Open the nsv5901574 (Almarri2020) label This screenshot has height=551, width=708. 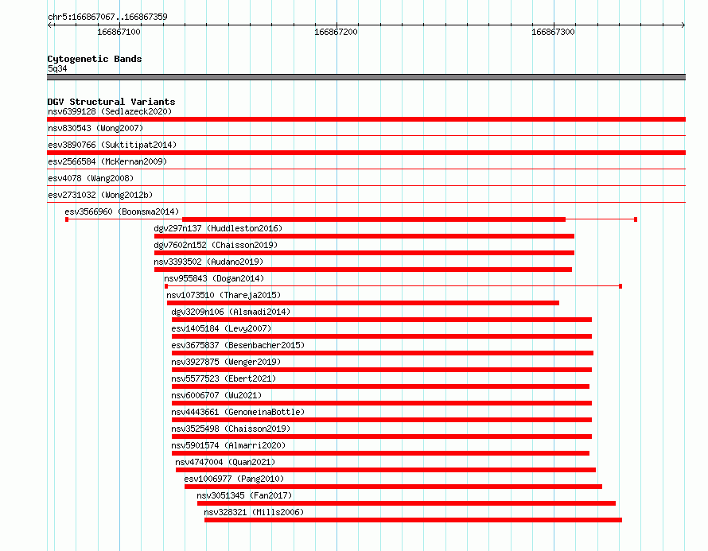coord(228,445)
